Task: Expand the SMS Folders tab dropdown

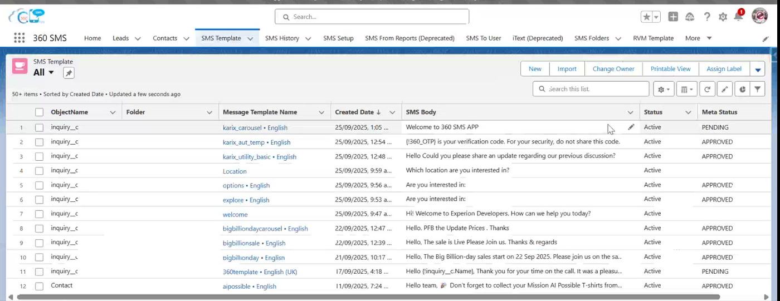Action: pos(618,38)
